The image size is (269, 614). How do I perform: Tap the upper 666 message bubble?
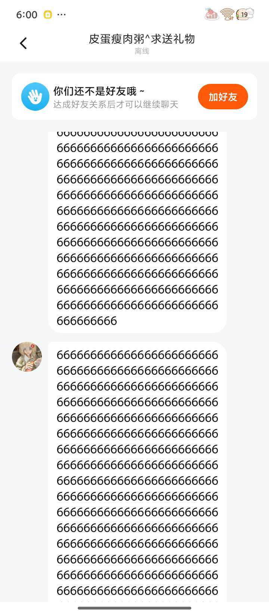[137, 232]
